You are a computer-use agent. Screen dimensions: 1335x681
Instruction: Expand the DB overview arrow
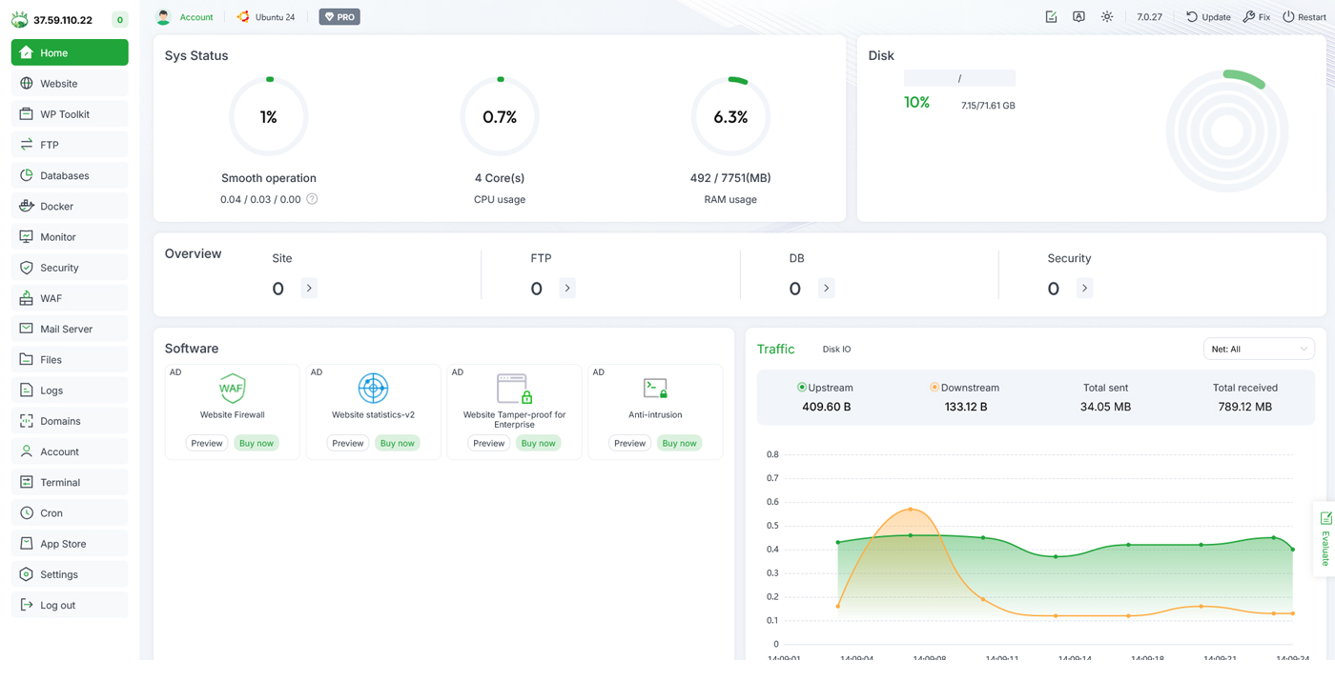[x=826, y=289]
